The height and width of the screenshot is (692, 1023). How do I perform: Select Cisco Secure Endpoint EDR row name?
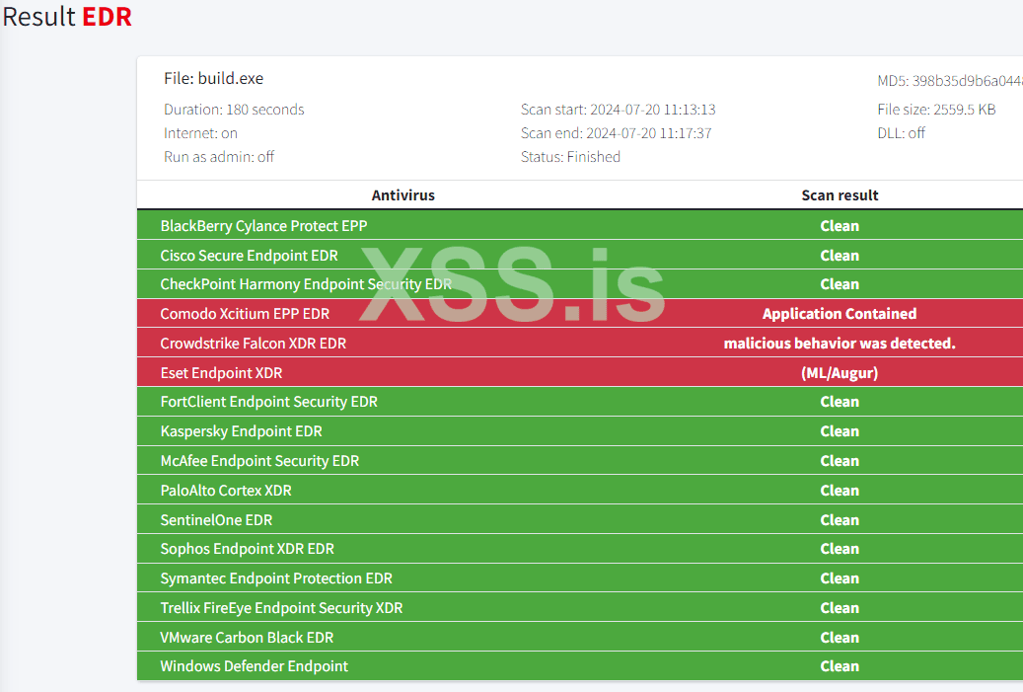pos(250,256)
